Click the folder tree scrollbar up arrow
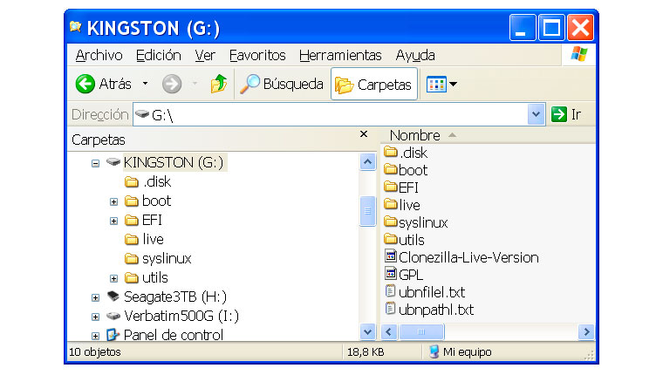 [x=368, y=162]
